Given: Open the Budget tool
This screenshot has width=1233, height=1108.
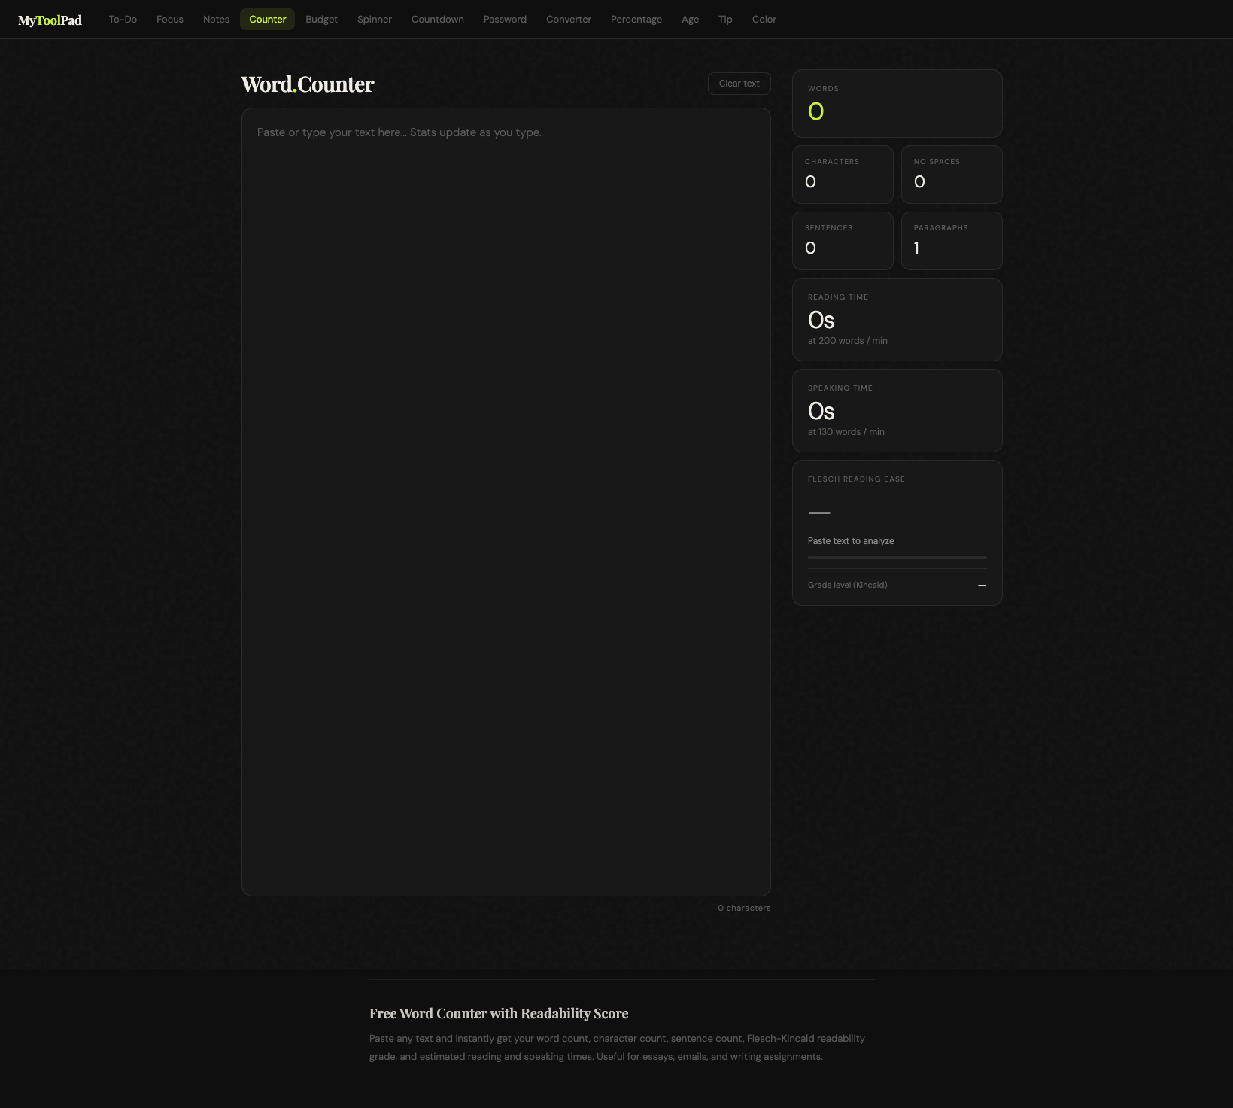Looking at the screenshot, I should click(321, 19).
